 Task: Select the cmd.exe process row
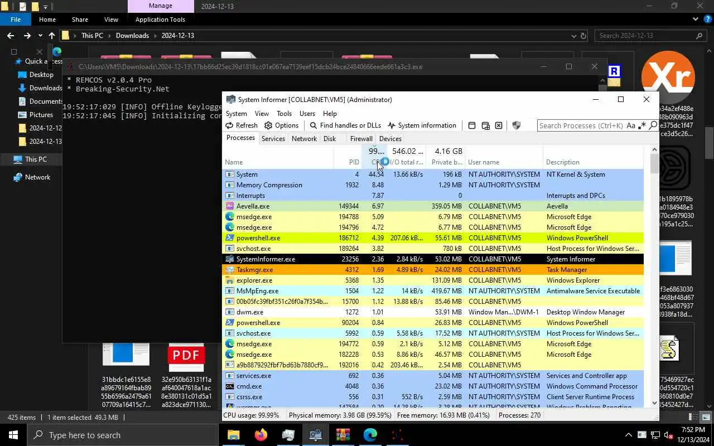[433, 386]
